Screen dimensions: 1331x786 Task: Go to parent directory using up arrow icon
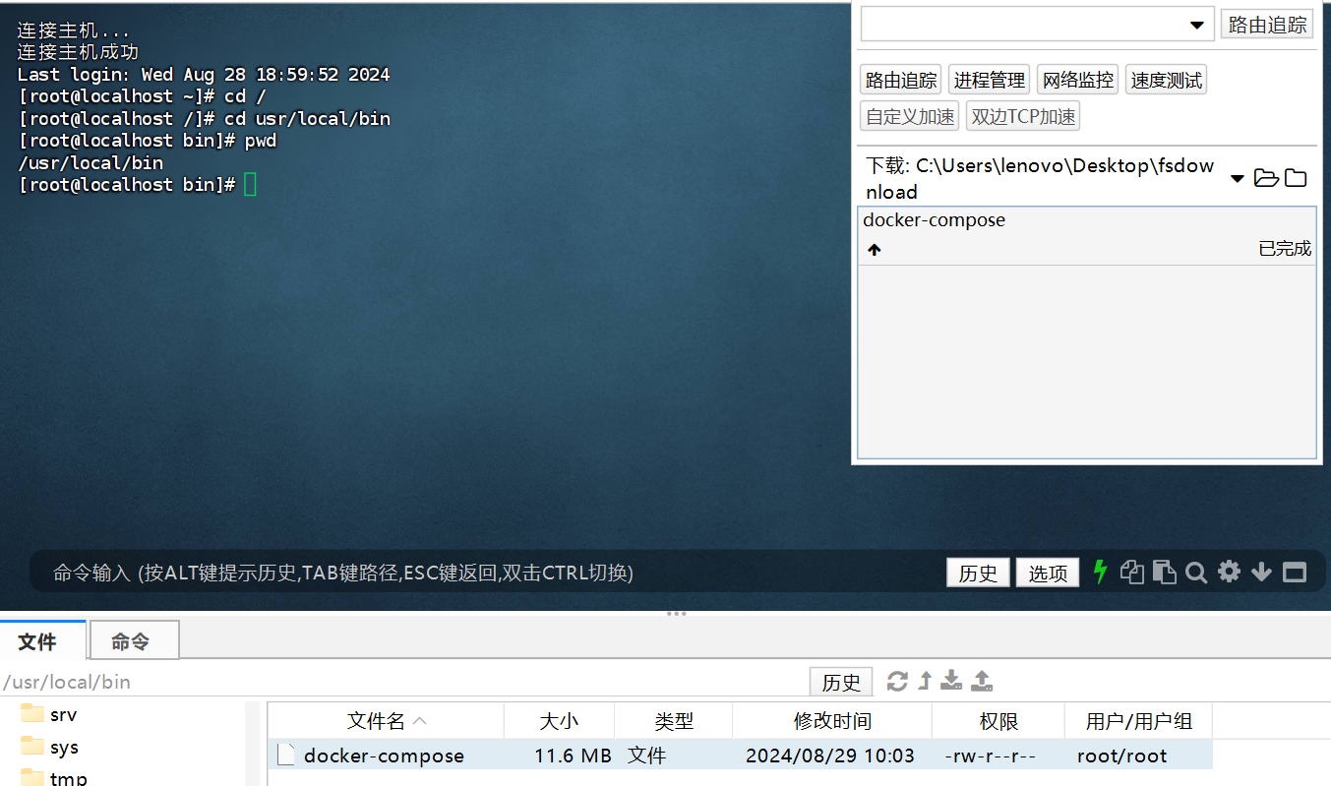923,681
